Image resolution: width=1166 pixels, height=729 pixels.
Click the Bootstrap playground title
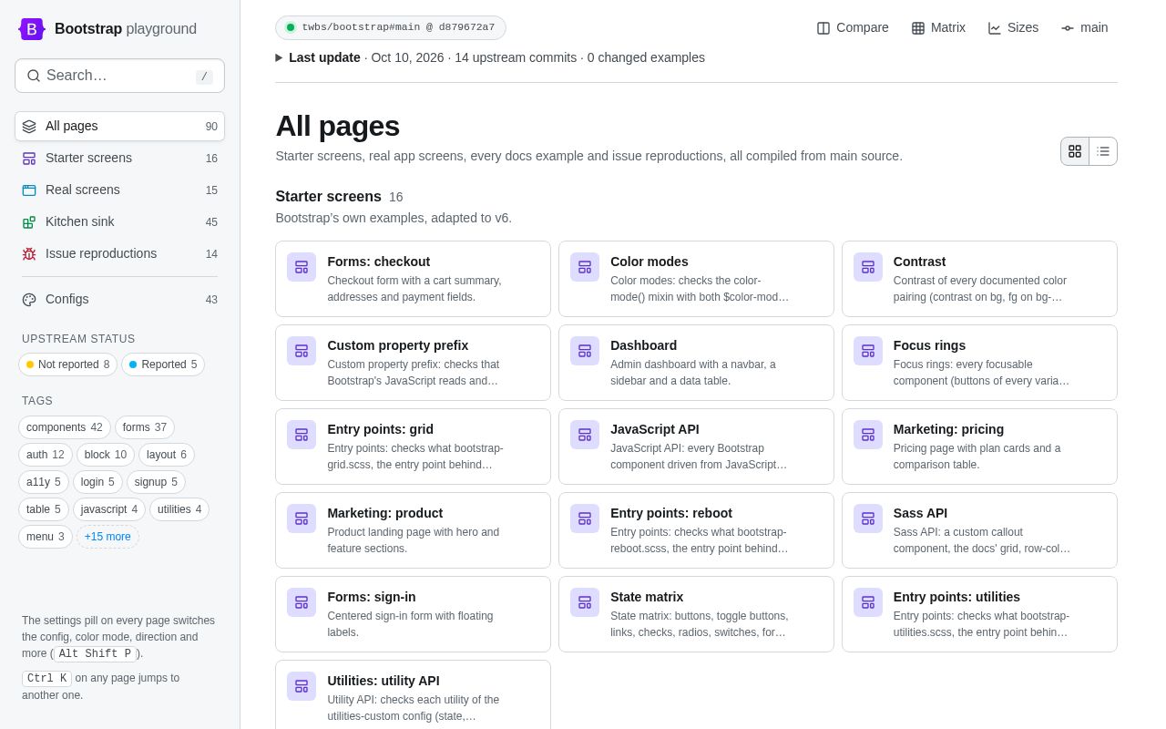pyautogui.click(x=126, y=29)
